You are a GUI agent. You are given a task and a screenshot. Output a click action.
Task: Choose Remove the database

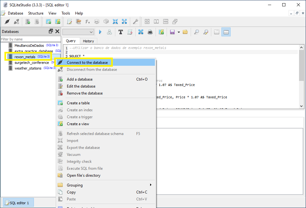point(105,93)
